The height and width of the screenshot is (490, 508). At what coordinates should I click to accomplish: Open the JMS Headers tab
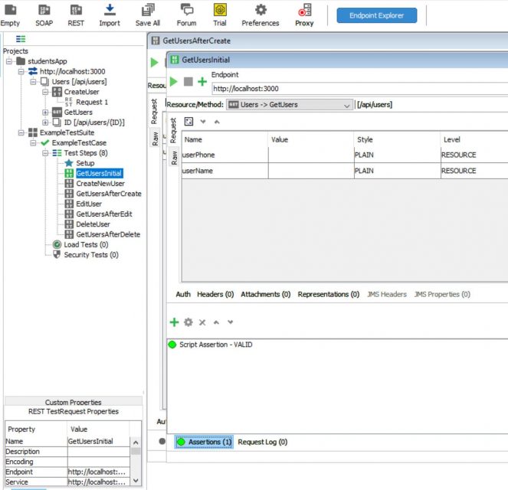(387, 294)
